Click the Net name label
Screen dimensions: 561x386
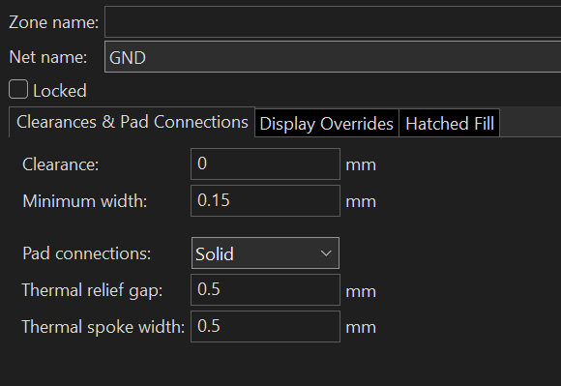(x=48, y=57)
